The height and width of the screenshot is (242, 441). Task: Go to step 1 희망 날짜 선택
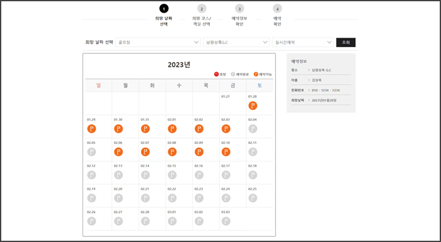164,15
